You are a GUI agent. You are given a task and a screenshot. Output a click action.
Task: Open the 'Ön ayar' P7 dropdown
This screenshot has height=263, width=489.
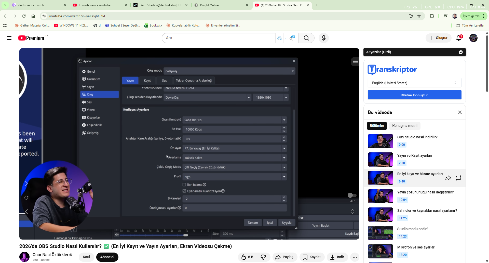click(235, 148)
